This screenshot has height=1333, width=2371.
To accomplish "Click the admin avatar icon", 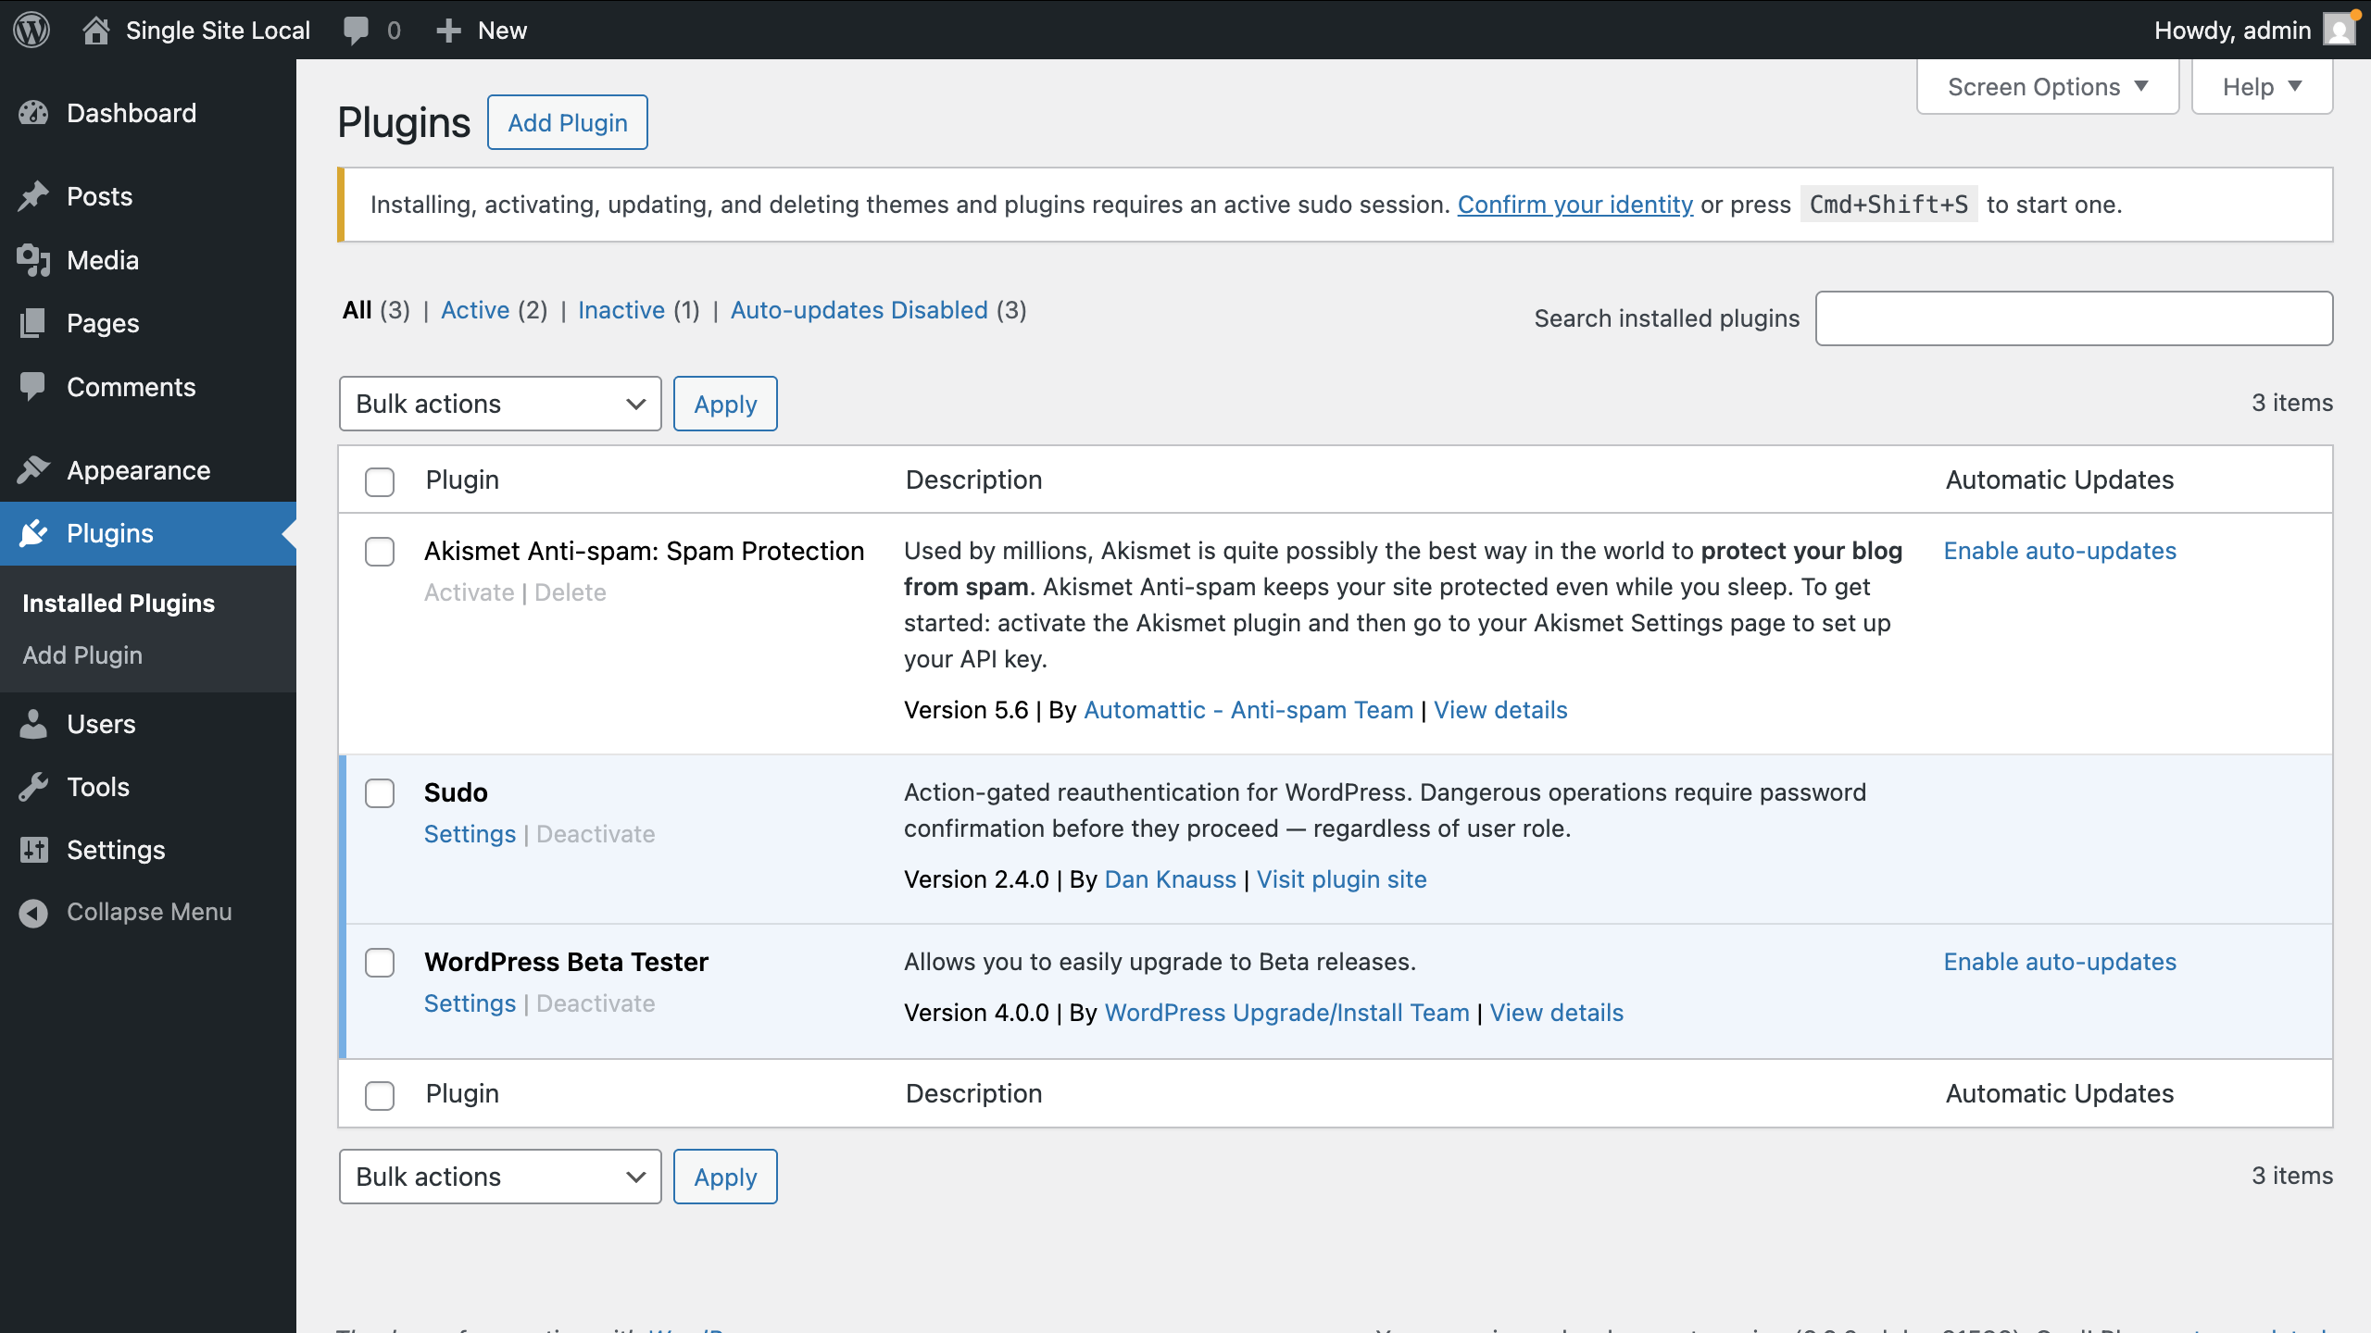I will coord(2340,30).
